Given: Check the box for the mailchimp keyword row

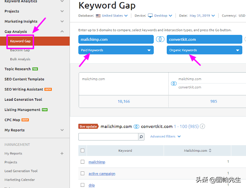Looking at the screenshot, I should [83, 162].
